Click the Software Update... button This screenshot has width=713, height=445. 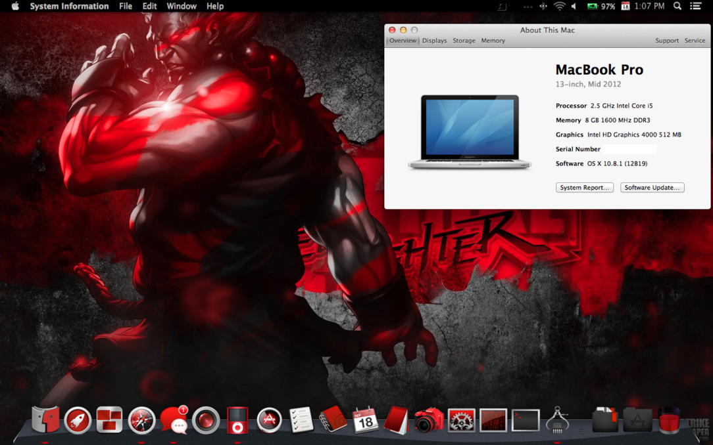pyautogui.click(x=652, y=187)
